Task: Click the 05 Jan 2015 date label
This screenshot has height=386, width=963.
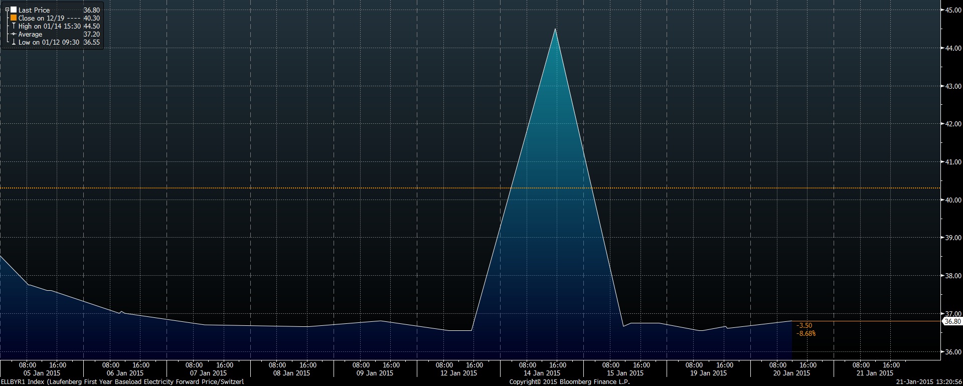Action: pyautogui.click(x=42, y=373)
